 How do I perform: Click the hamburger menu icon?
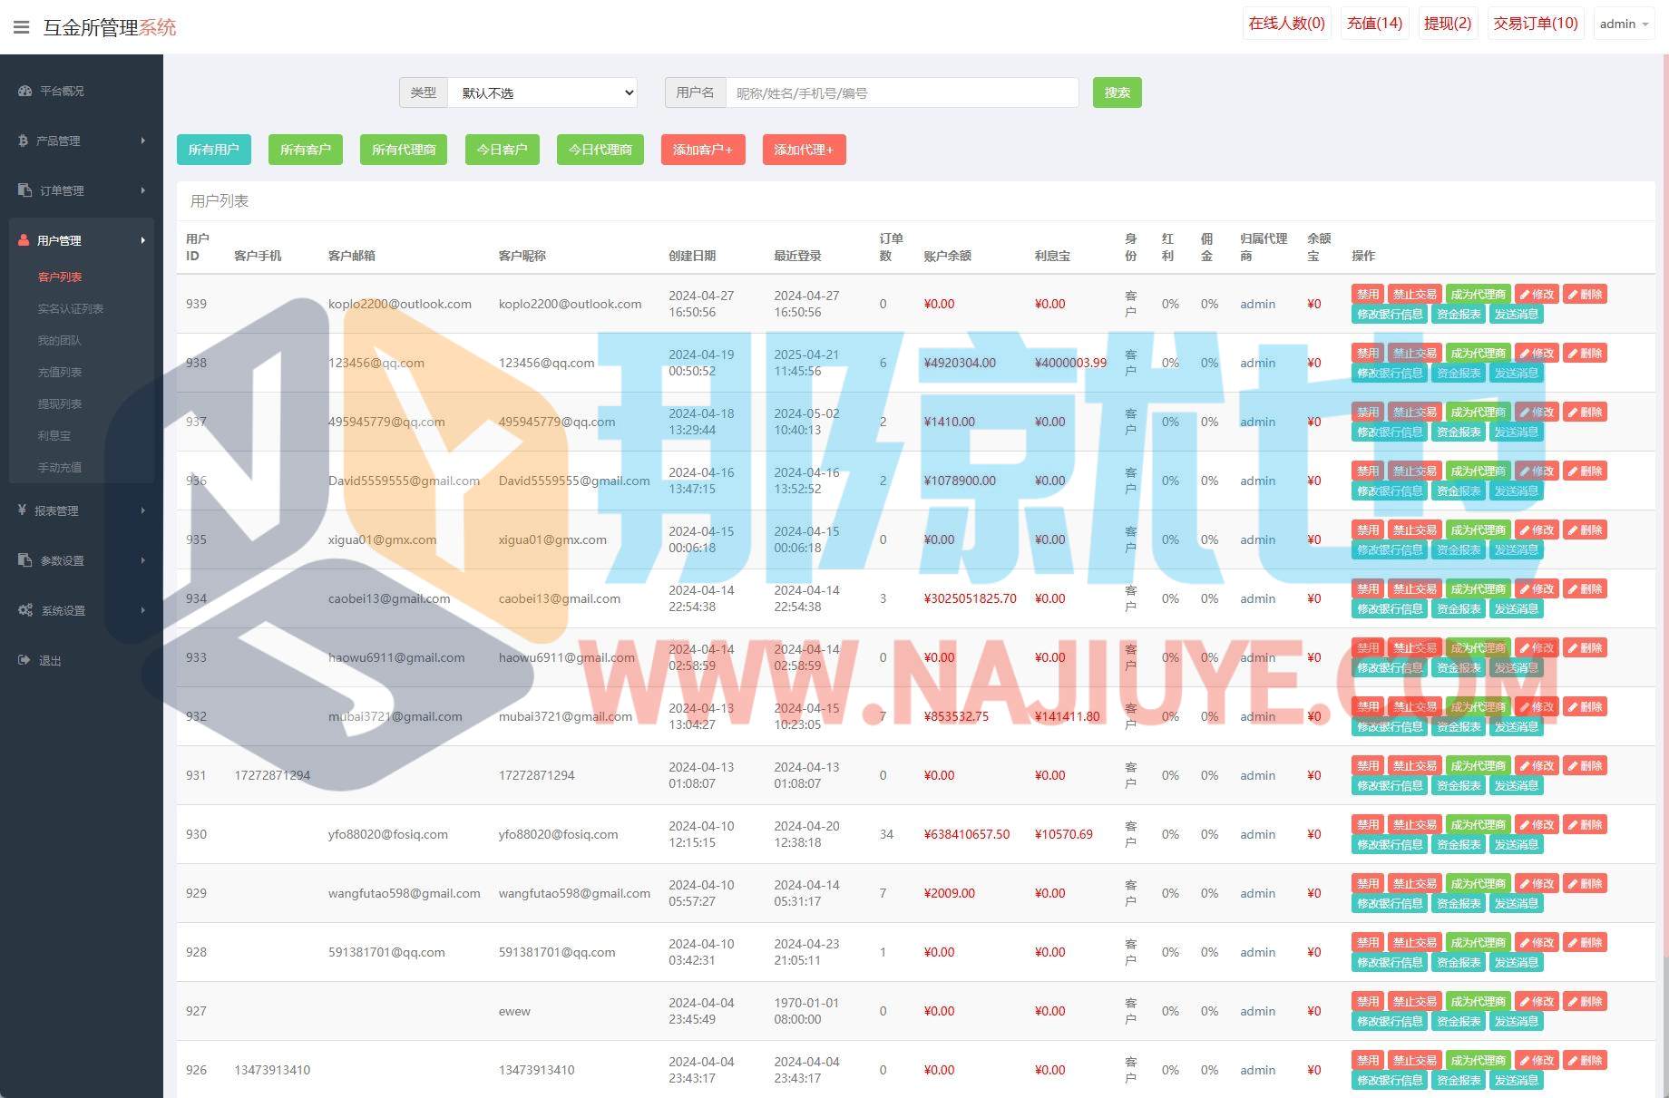[x=22, y=27]
